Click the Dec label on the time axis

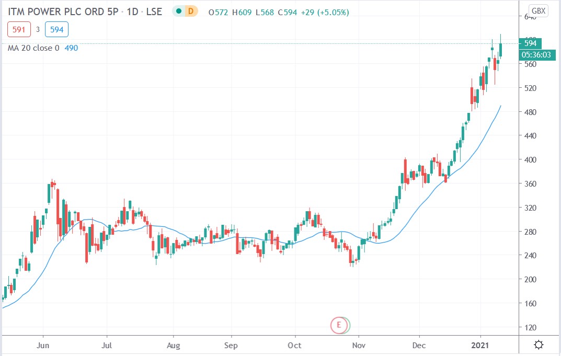(418, 346)
